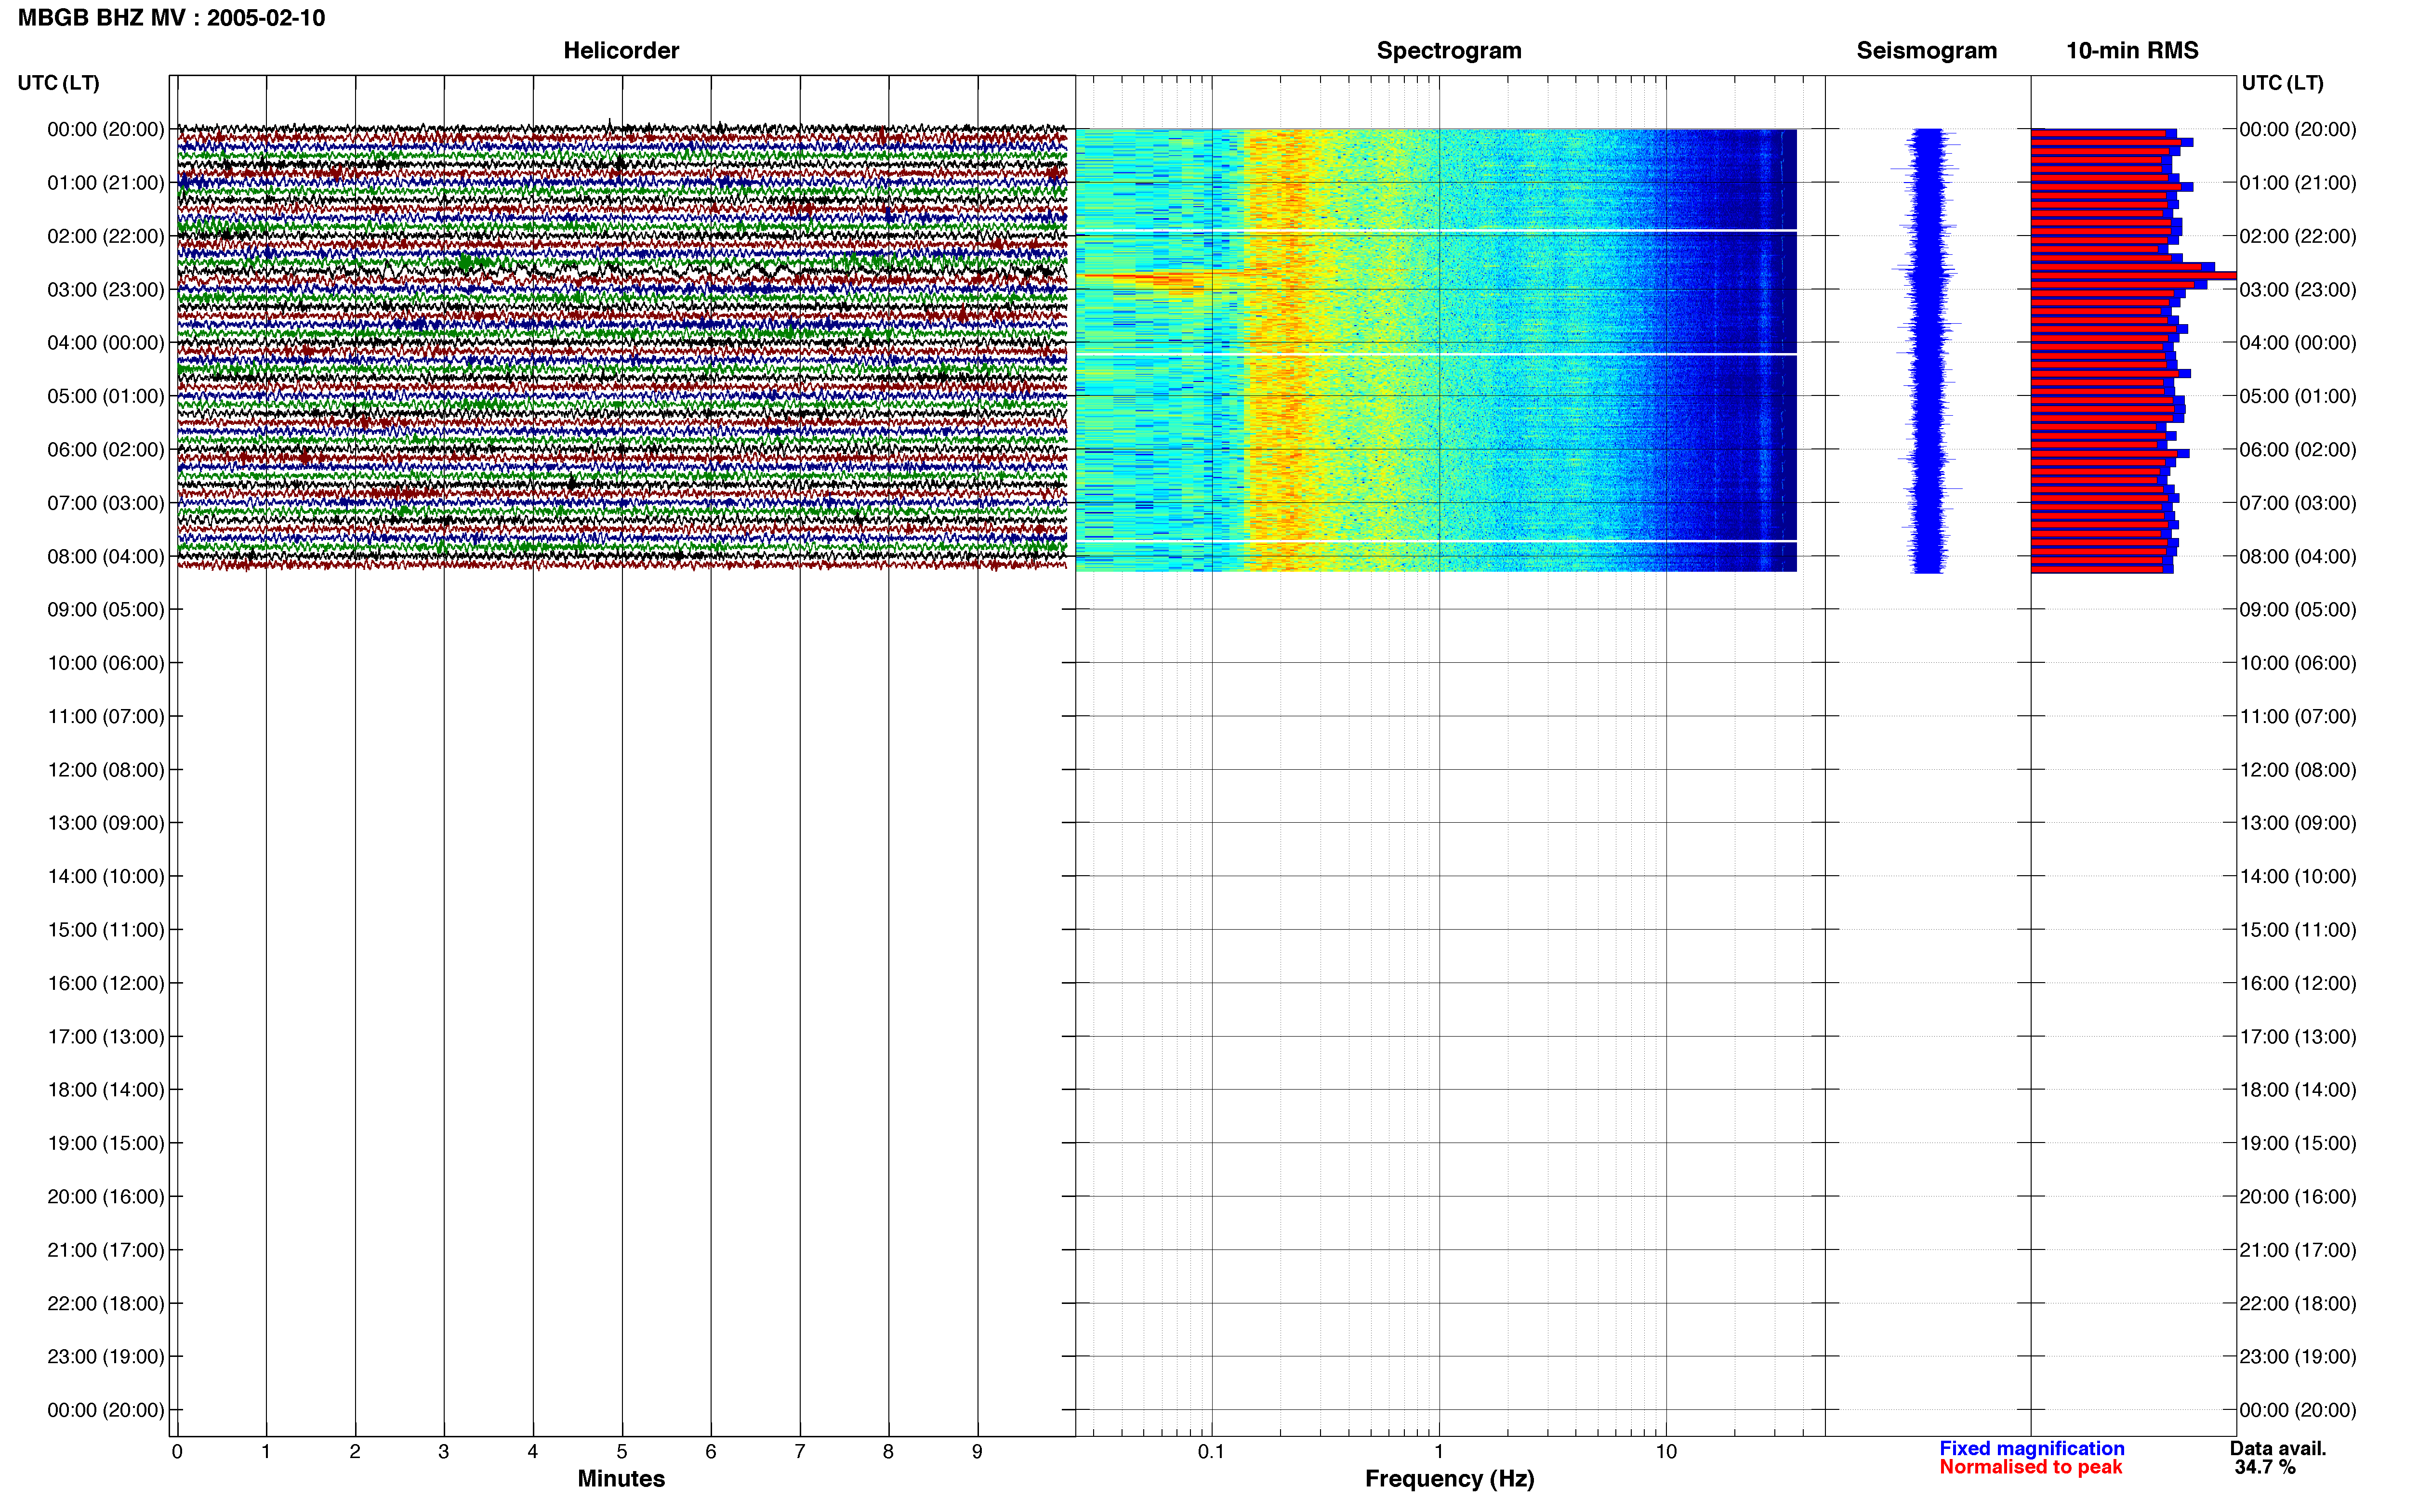Click '16:00 (12:00)' on the helicorder time axis
This screenshot has width=2418, height=1512.
pyautogui.click(x=106, y=983)
